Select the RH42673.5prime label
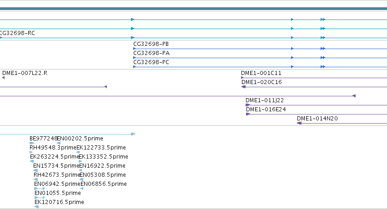This screenshot has height=209, width=387. (x=57, y=175)
